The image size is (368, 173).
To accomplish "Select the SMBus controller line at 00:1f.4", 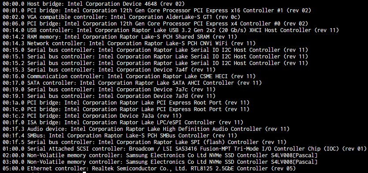I will tap(120, 135).
